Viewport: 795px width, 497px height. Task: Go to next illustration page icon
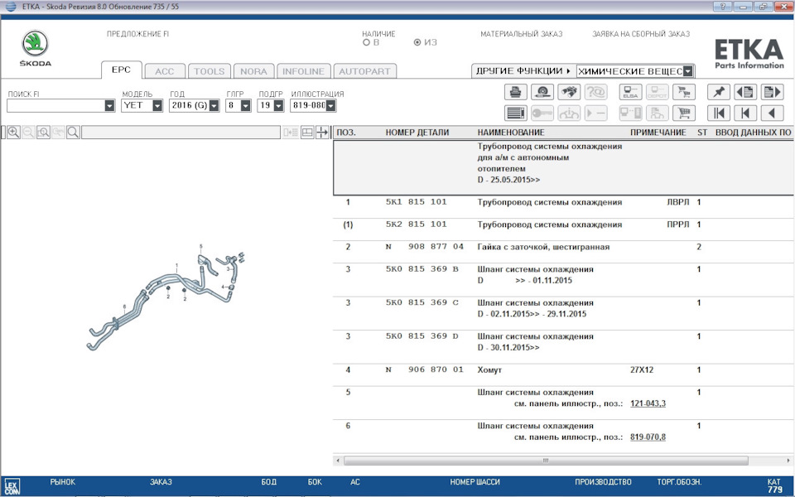coord(772,92)
